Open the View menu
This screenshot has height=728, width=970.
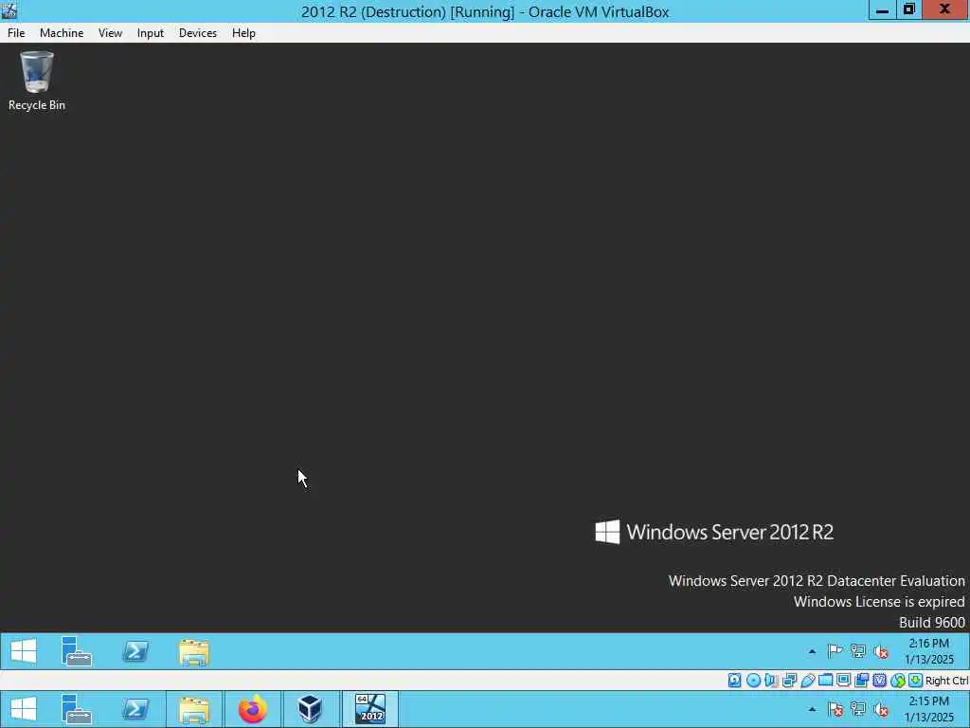point(110,33)
